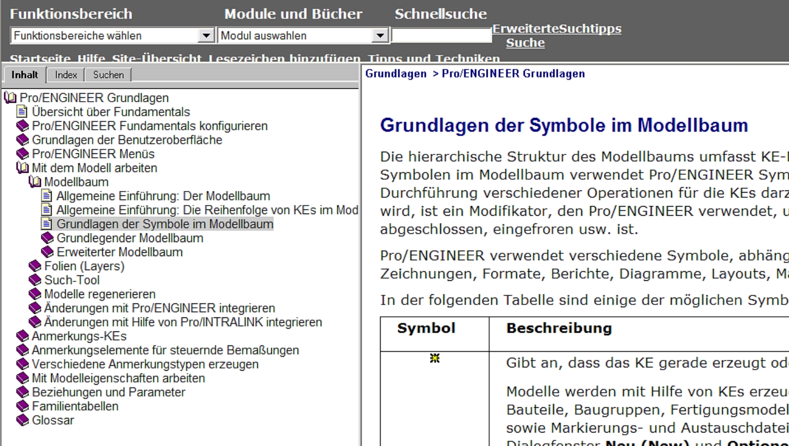The image size is (789, 446).
Task: Open the Suchtipps link
Action: (590, 29)
